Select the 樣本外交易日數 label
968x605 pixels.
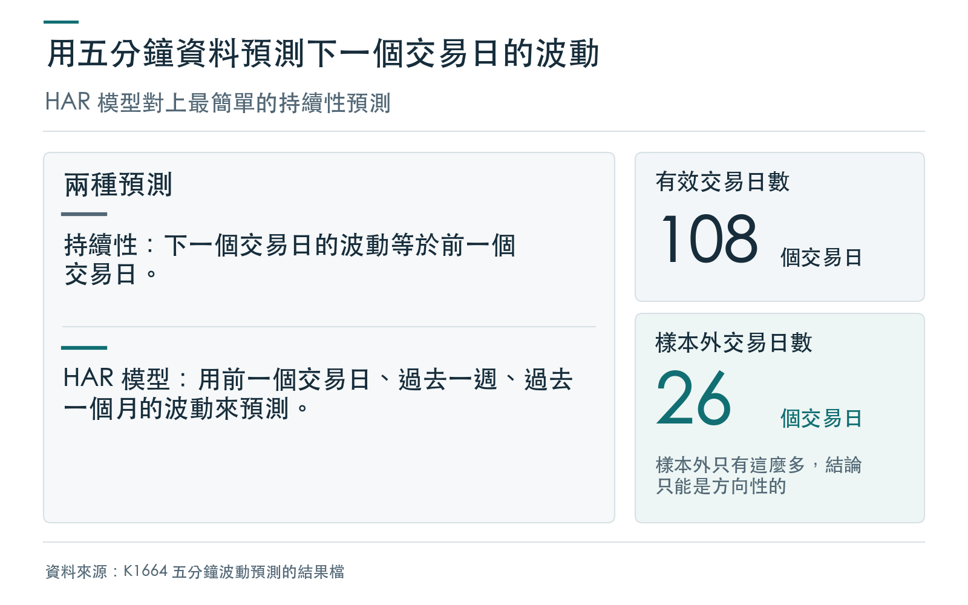tap(733, 342)
